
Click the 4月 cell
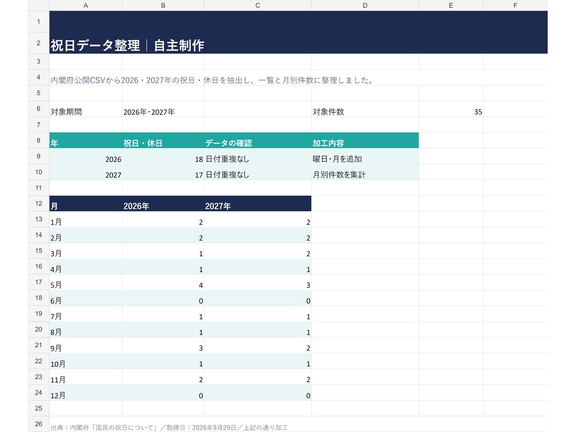pos(86,267)
